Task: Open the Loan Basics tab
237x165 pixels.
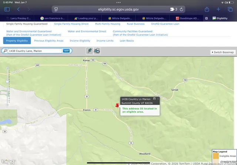Action: [x=127, y=41]
